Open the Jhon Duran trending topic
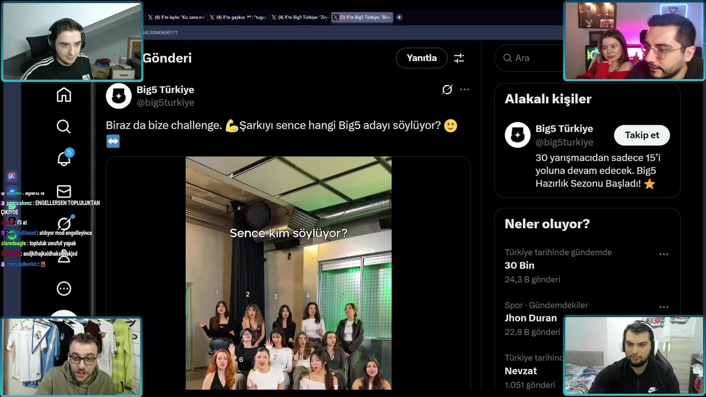706x397 pixels. click(x=529, y=318)
